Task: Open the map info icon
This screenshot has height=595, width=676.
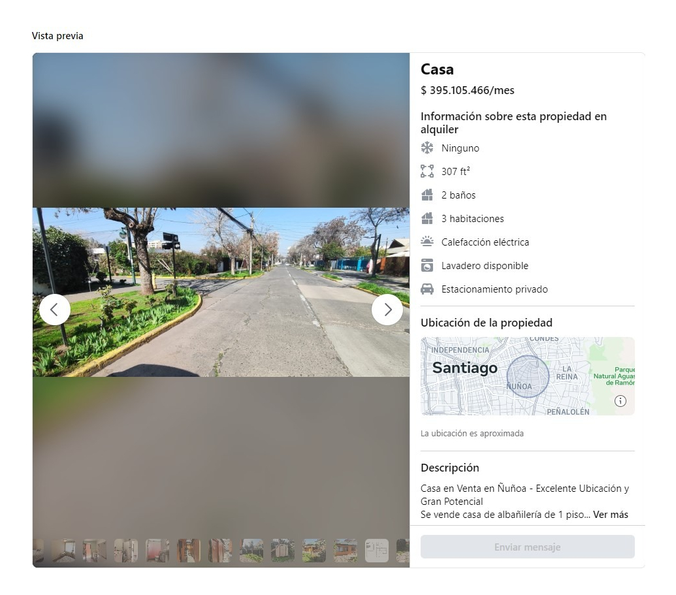Action: click(620, 401)
